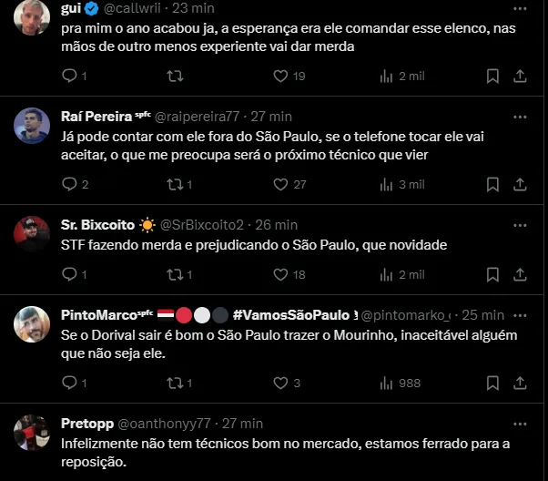This screenshot has height=481, width=548.
Task: Share gui's tweet
Action: (520, 76)
